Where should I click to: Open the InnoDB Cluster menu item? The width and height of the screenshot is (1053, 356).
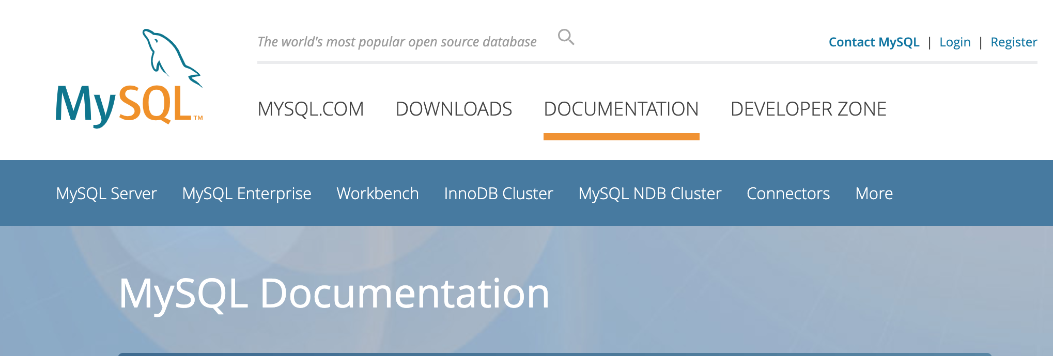point(499,193)
